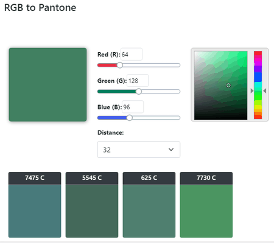This screenshot has width=274, height=243.
Task: Click the right hue arrow marker
Action: pyautogui.click(x=264, y=91)
